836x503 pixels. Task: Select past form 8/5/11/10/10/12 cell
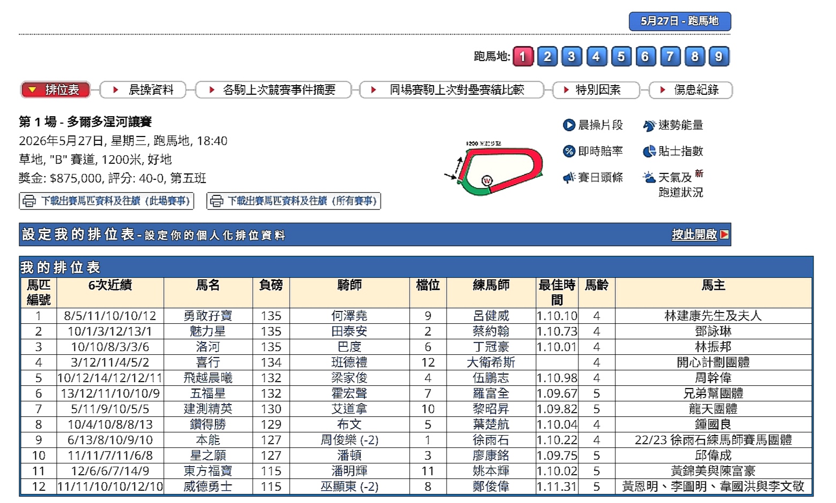tap(110, 316)
